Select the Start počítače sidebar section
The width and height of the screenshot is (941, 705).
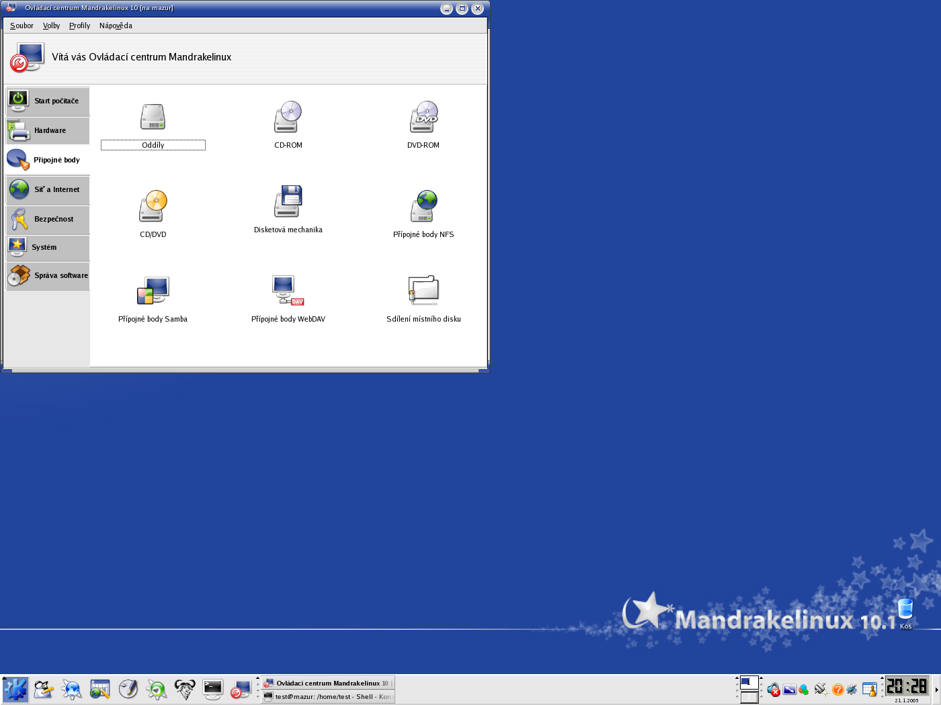tap(48, 101)
